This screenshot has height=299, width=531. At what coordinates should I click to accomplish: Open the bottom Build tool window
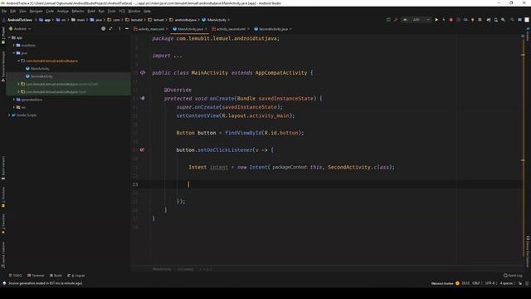coord(56,275)
